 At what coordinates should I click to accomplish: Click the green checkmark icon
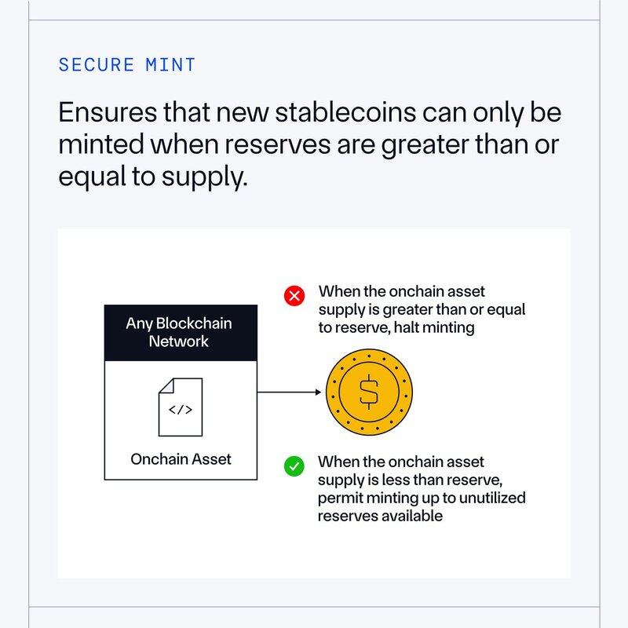(294, 467)
